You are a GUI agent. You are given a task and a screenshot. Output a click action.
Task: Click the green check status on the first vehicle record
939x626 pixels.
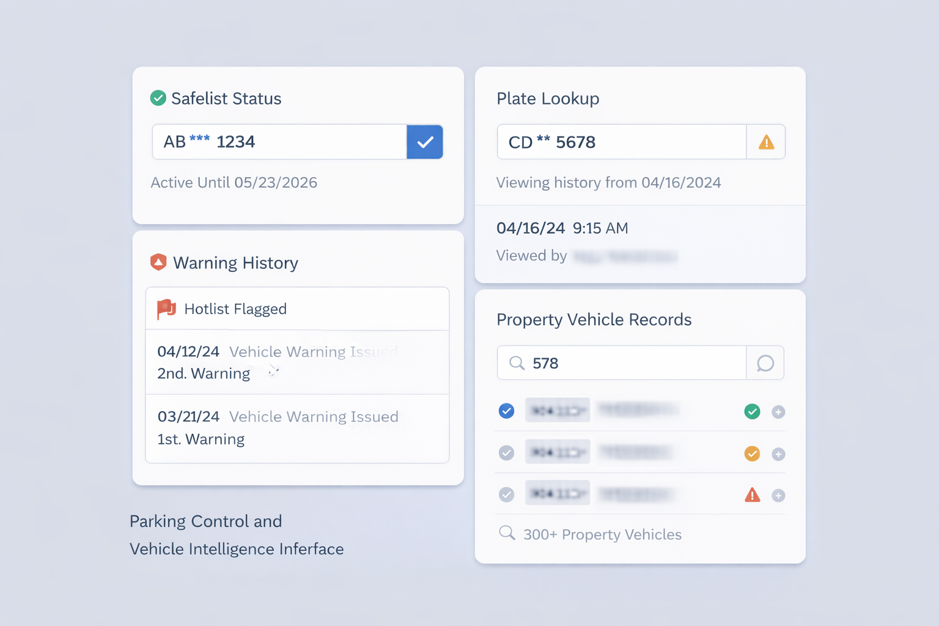[752, 411]
